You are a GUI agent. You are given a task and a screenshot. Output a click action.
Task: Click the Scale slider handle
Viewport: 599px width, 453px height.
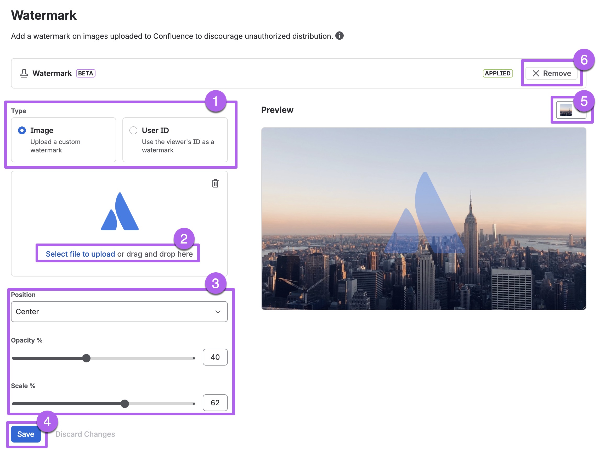[125, 404]
